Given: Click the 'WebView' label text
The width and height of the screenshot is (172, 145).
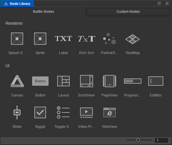Looking at the screenshot, I should click(110, 127).
